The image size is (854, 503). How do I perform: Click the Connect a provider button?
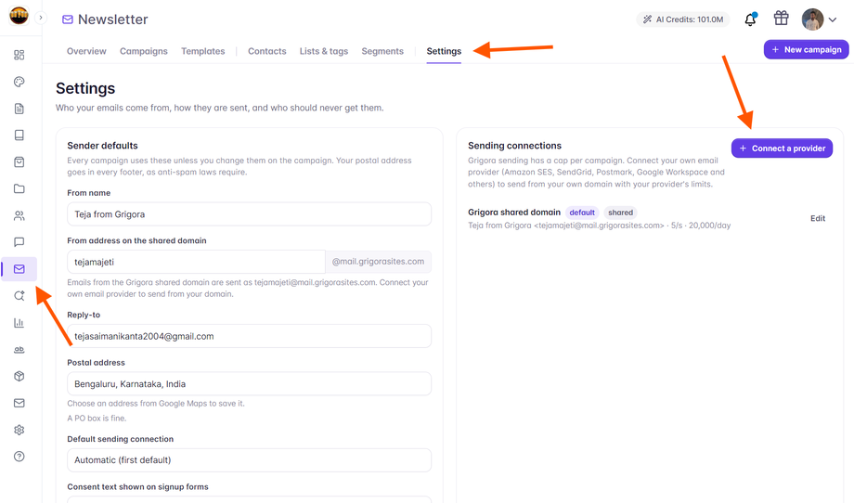click(782, 148)
